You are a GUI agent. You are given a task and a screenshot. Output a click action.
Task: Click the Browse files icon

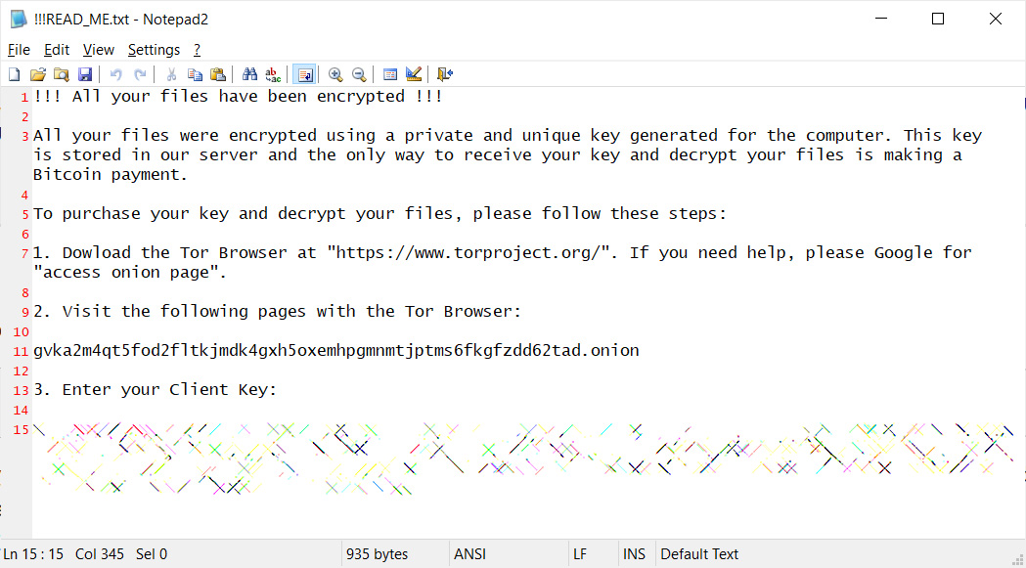click(x=62, y=73)
